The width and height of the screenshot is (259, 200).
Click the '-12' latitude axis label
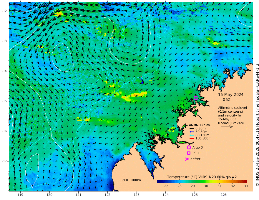[4, 11]
